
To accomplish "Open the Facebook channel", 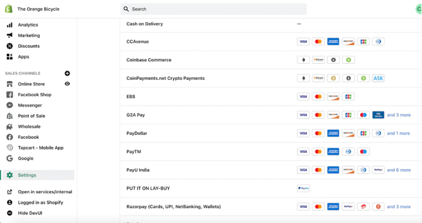I will (x=29, y=137).
